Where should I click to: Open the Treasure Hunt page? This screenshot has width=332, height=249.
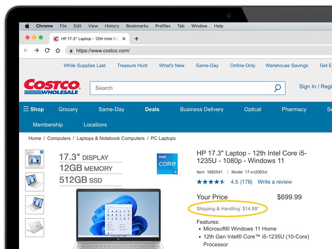pyautogui.click(x=132, y=65)
